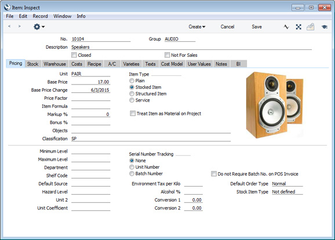335x240 pixels.
Task: Tick the Closed checkbox
Action: point(74,55)
